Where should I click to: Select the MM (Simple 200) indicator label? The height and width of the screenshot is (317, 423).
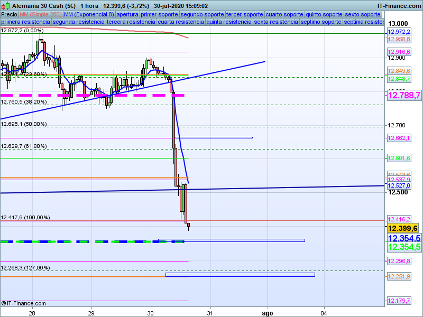point(41,15)
